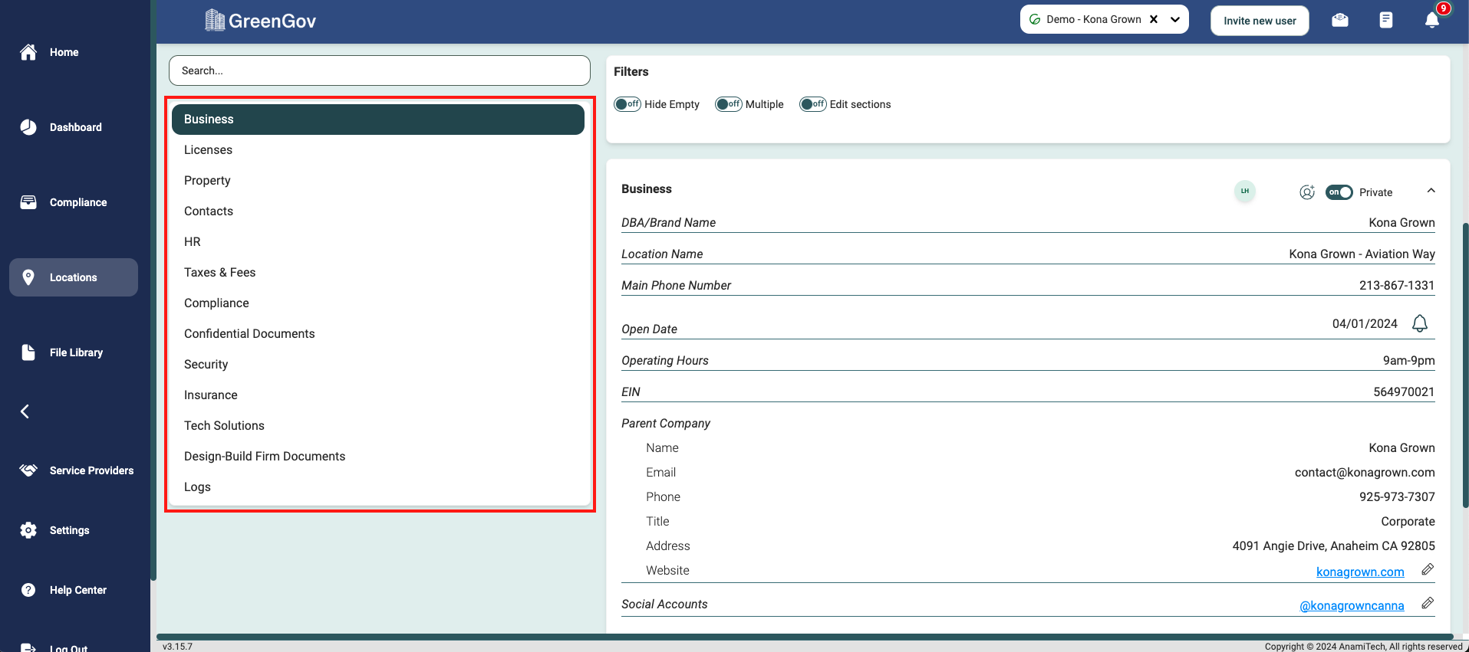Toggle the Multiple filter switch

[x=729, y=104]
